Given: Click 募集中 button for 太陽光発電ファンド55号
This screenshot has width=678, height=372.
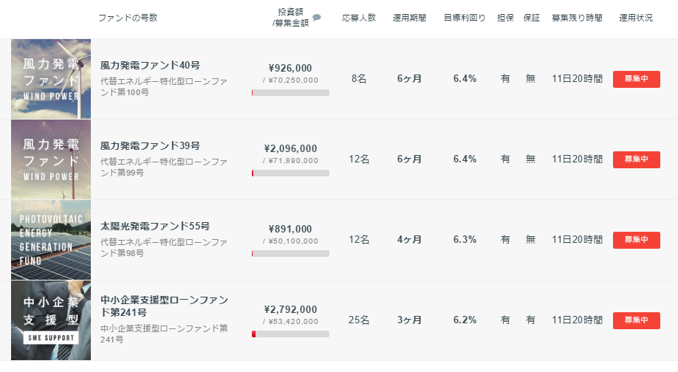Looking at the screenshot, I should point(636,240).
